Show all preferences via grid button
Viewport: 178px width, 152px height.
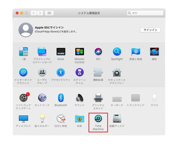click(x=49, y=13)
